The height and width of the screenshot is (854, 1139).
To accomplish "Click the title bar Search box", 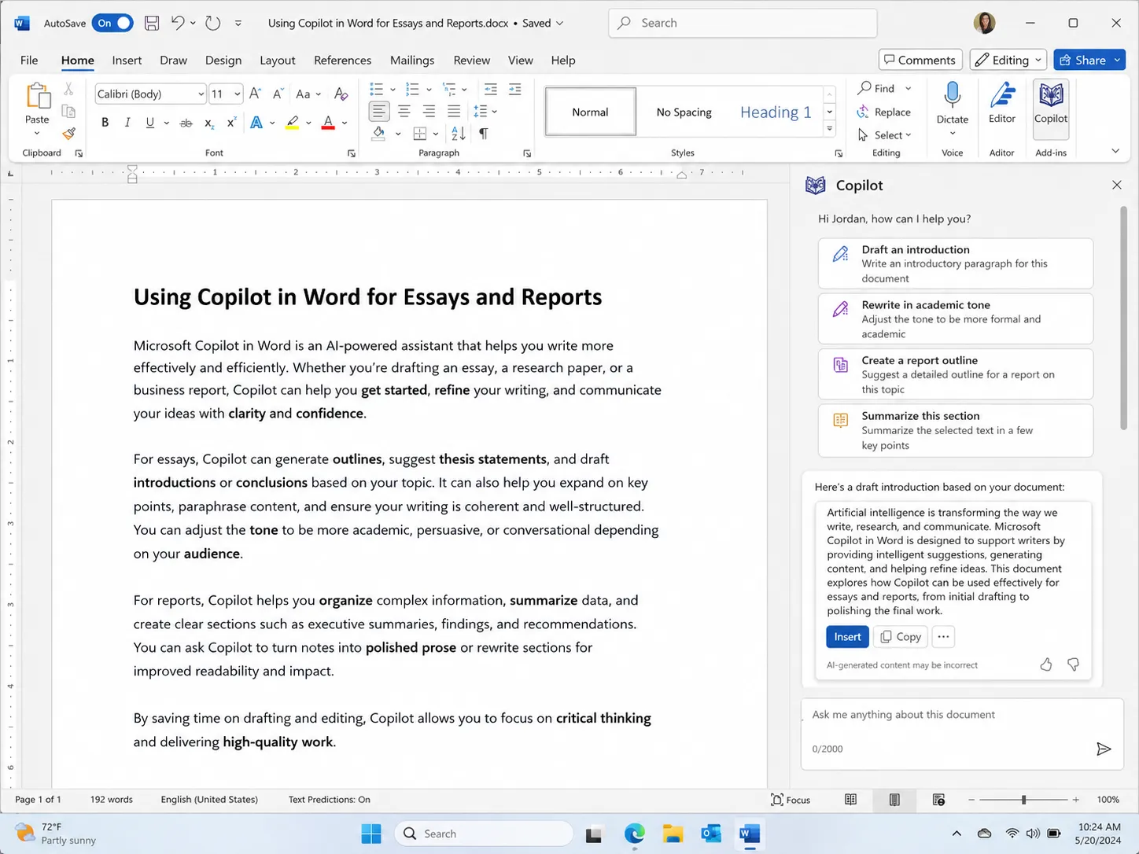I will pyautogui.click(x=743, y=23).
